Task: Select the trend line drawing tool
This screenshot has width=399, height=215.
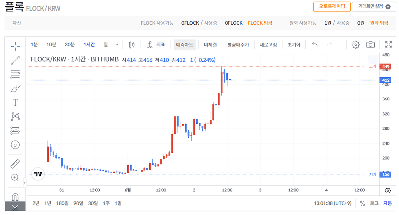Action: (x=15, y=60)
